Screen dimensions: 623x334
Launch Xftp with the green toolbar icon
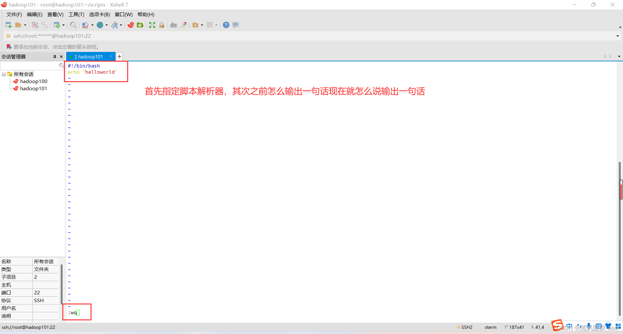pyautogui.click(x=140, y=25)
